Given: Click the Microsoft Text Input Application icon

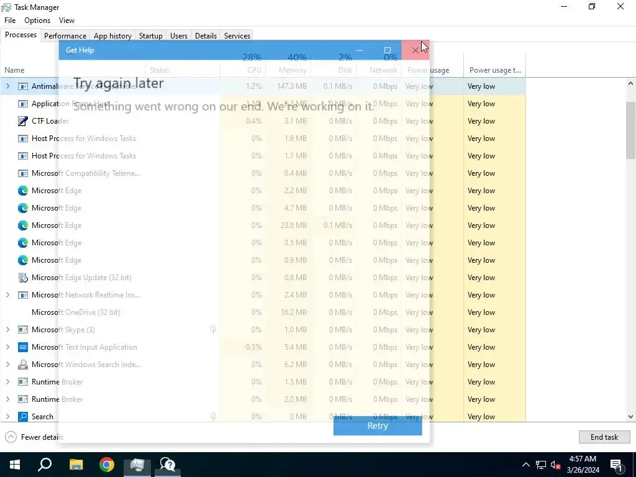Looking at the screenshot, I should tap(23, 347).
